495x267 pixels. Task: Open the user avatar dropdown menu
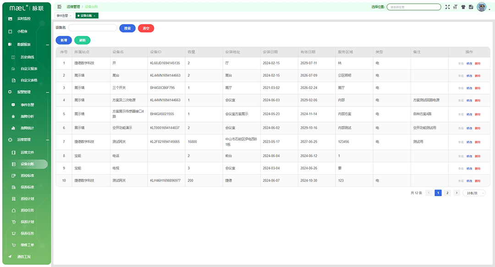[482, 7]
